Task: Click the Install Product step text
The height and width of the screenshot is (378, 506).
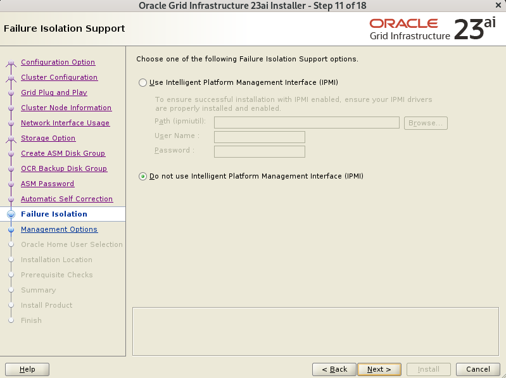Action: tap(46, 305)
